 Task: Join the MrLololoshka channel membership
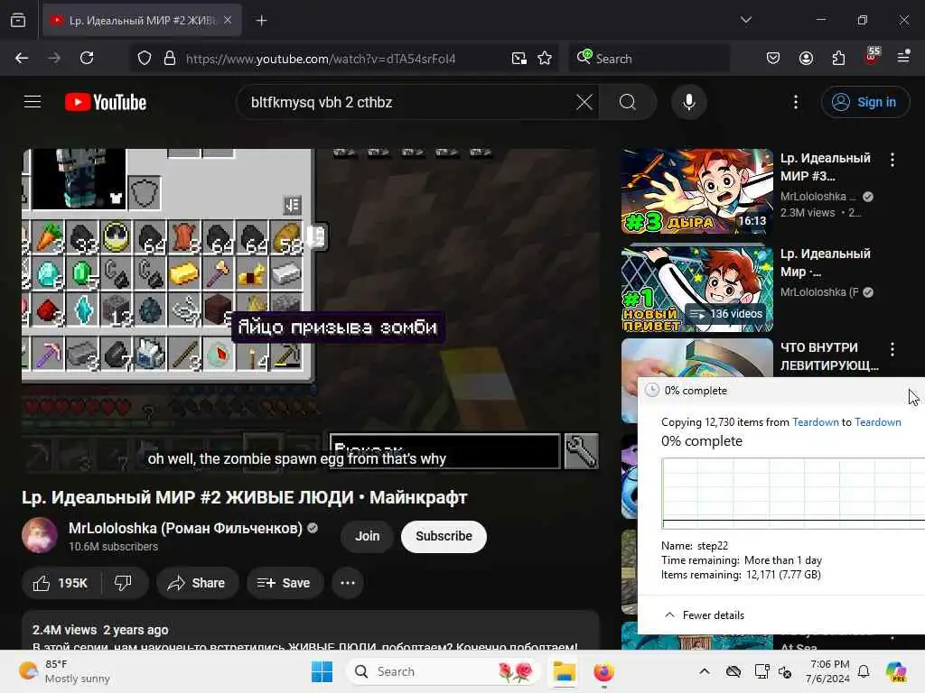tap(367, 536)
